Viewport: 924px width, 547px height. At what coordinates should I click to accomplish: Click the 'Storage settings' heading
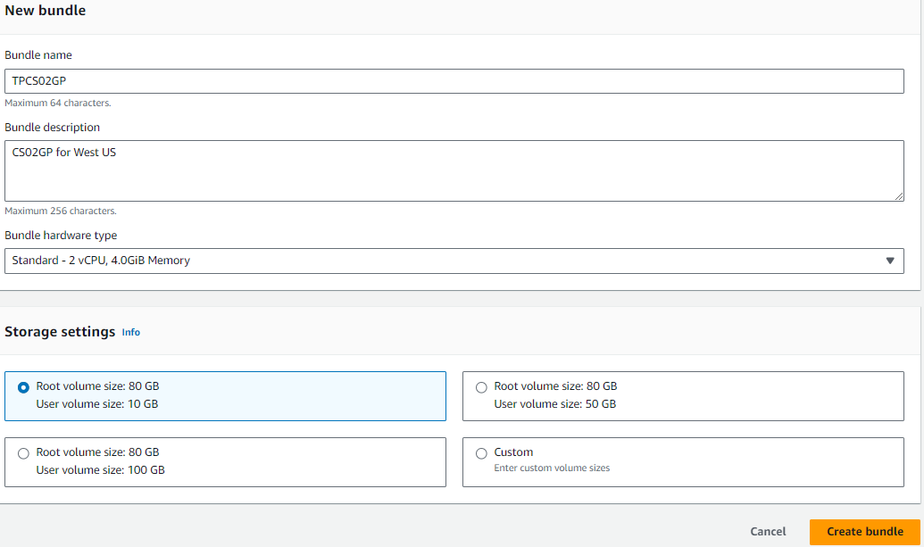60,332
